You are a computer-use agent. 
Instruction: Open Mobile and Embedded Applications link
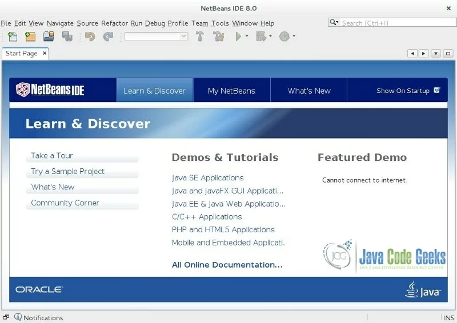pos(228,243)
